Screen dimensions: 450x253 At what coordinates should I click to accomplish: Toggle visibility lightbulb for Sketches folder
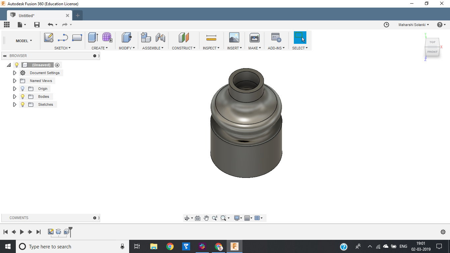click(22, 104)
